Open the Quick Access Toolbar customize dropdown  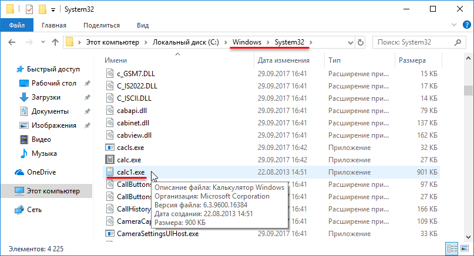coord(53,10)
